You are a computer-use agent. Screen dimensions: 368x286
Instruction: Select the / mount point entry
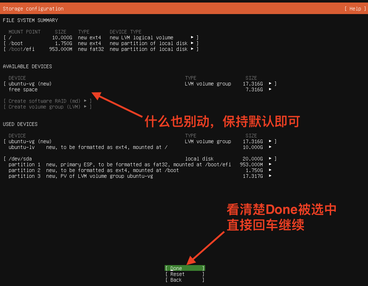click(101, 38)
